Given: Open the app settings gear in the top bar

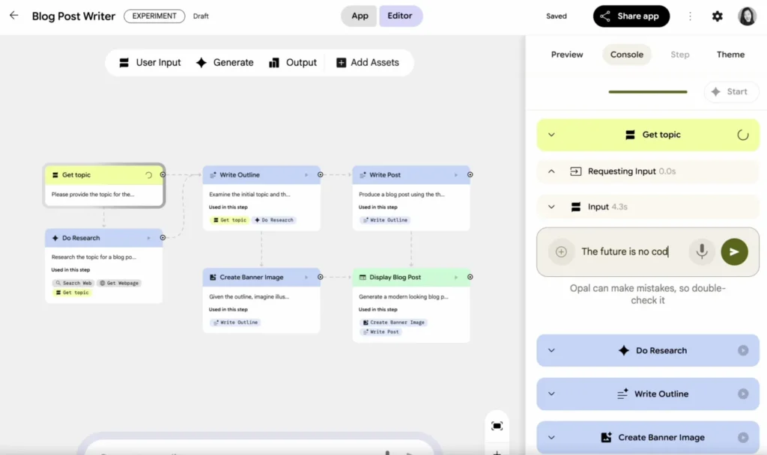Looking at the screenshot, I should pos(717,16).
